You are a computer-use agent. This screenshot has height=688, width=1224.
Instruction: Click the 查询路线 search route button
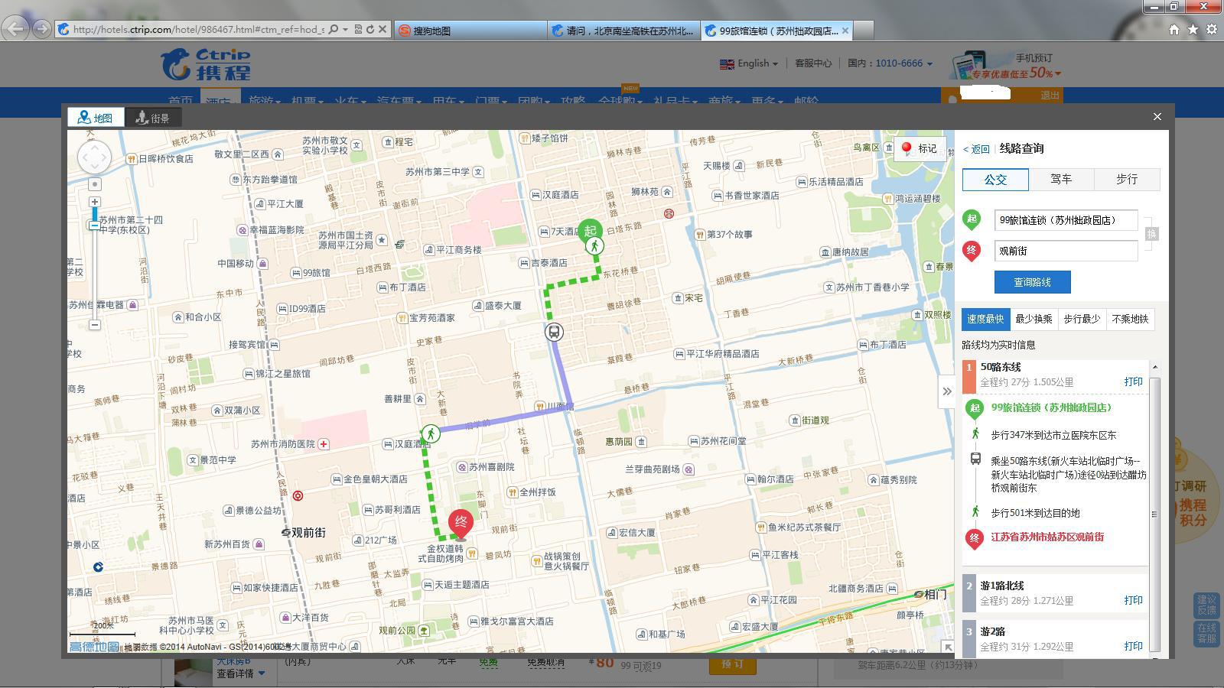point(1032,282)
